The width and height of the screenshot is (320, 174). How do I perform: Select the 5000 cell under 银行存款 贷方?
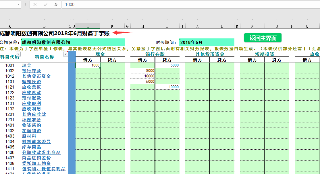pos(167,65)
